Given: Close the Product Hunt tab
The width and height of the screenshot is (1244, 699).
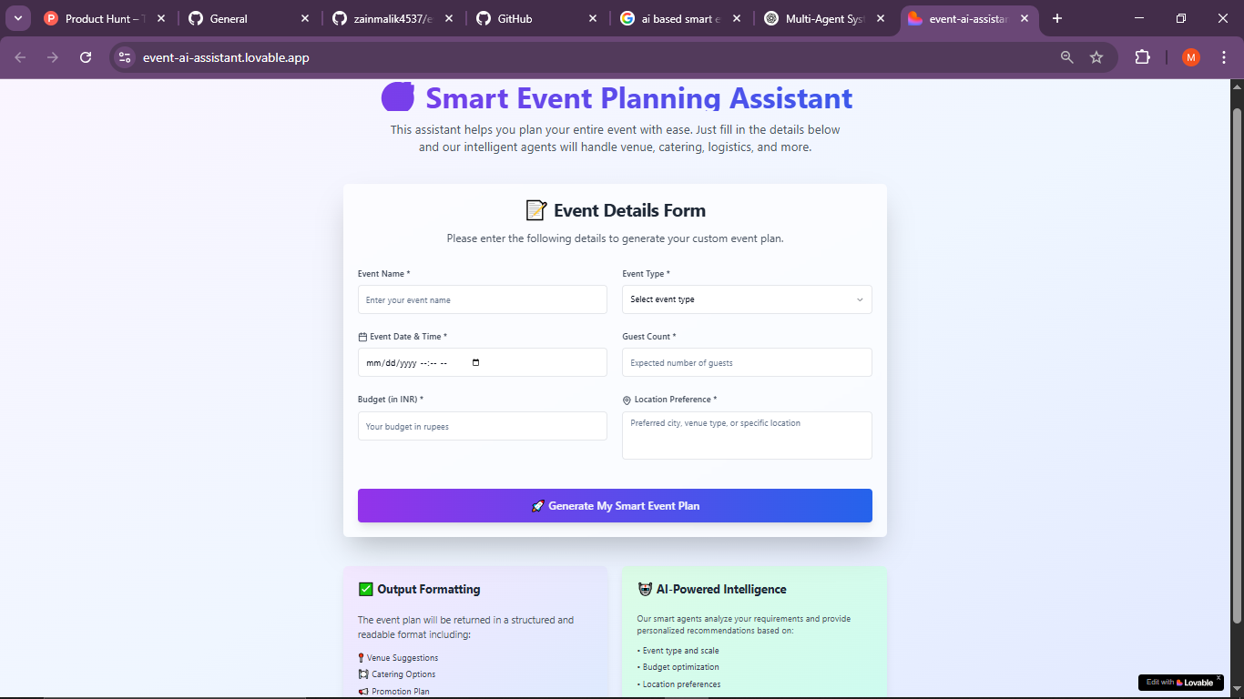Looking at the screenshot, I should (161, 18).
